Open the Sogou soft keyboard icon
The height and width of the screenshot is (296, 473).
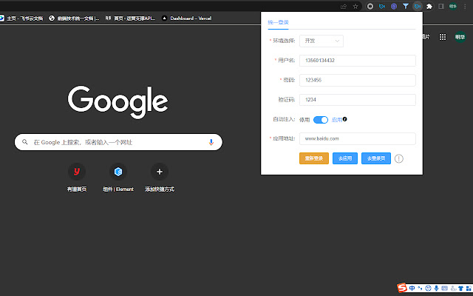click(x=444, y=288)
